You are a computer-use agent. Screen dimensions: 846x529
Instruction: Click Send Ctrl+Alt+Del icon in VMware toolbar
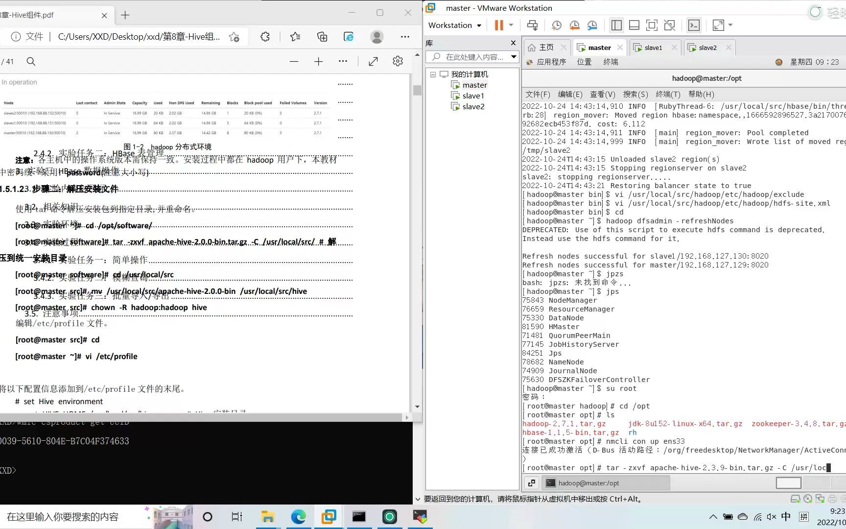point(532,25)
